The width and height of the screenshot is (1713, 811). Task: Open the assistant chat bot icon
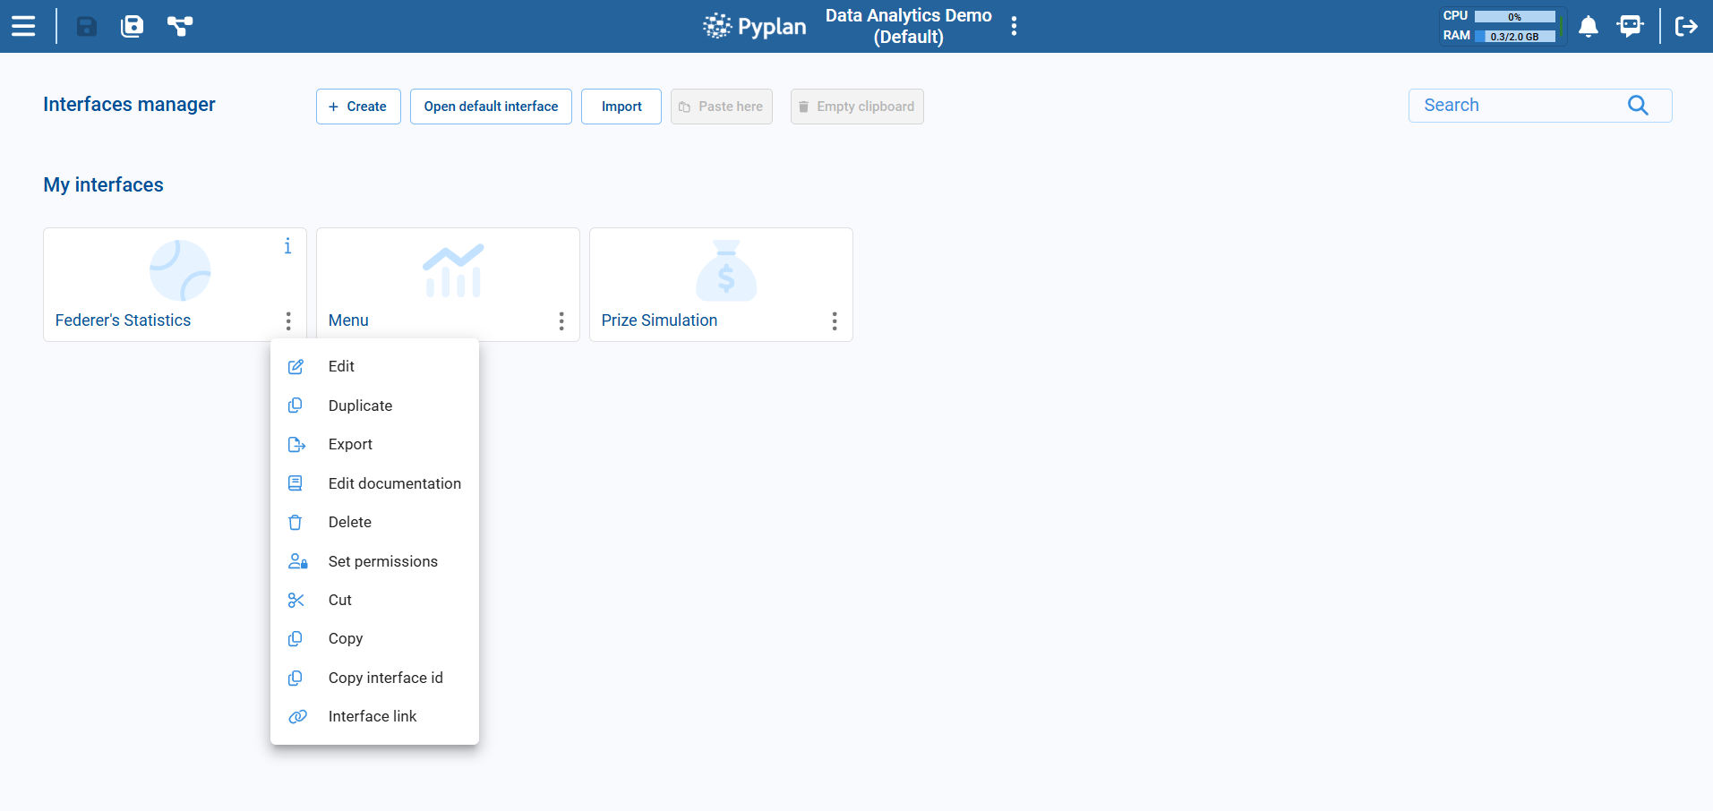click(x=1630, y=26)
